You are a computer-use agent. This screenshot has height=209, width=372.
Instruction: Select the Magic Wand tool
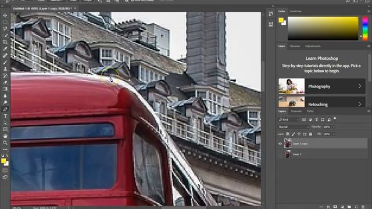coord(5,35)
